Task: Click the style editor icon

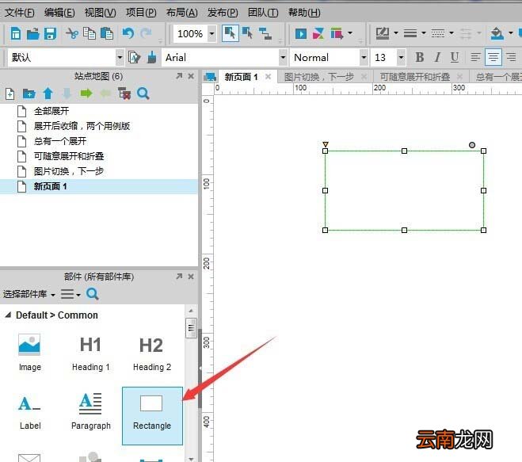Action: coord(134,57)
